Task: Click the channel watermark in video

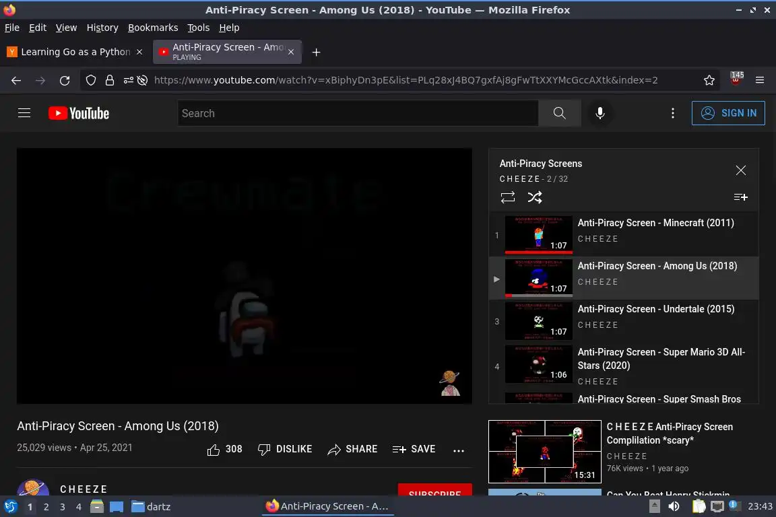Action: [450, 384]
